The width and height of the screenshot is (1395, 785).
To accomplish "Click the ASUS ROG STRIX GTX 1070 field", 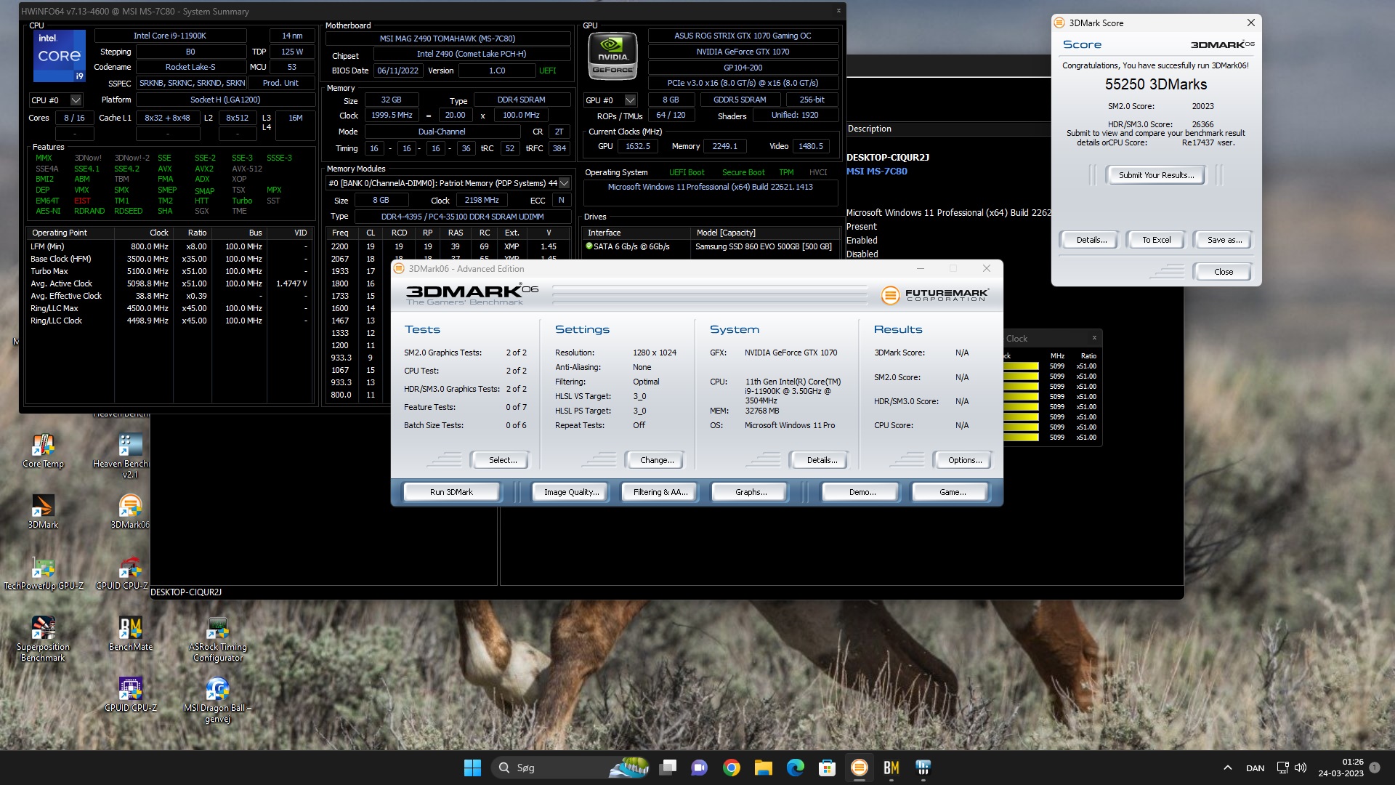I will [743, 36].
